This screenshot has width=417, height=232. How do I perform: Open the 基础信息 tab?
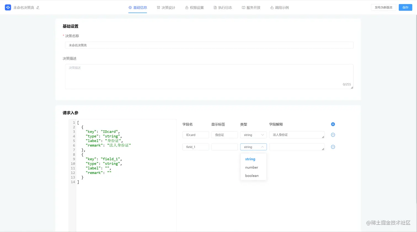(138, 8)
